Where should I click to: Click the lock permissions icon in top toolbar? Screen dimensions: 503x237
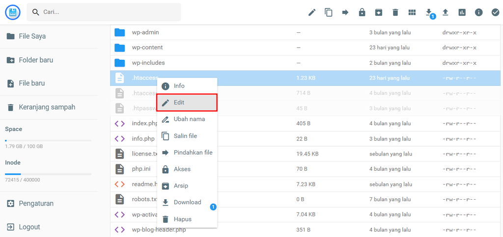pos(362,12)
